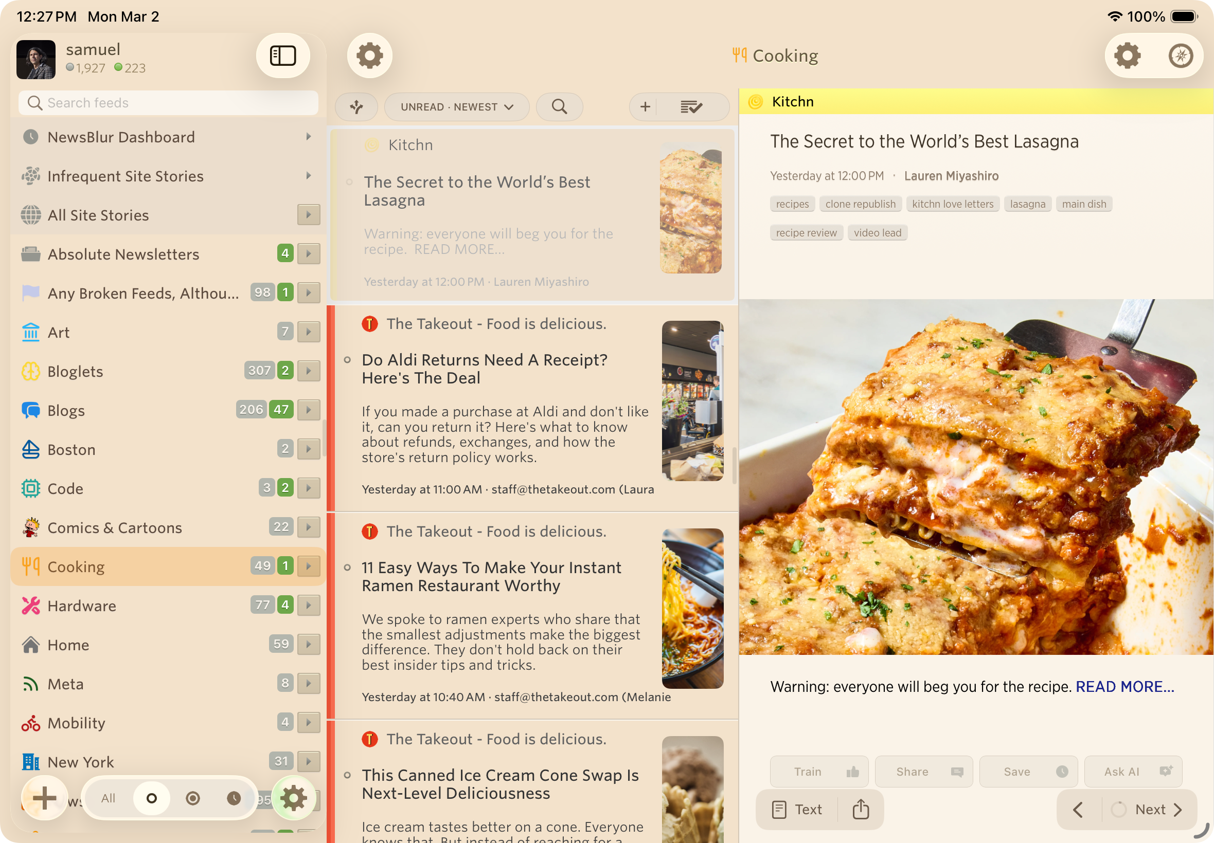Click the sparkle discover stories icon
The height and width of the screenshot is (843, 1214).
[x=356, y=107]
